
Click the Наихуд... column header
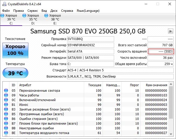coord(112,85)
